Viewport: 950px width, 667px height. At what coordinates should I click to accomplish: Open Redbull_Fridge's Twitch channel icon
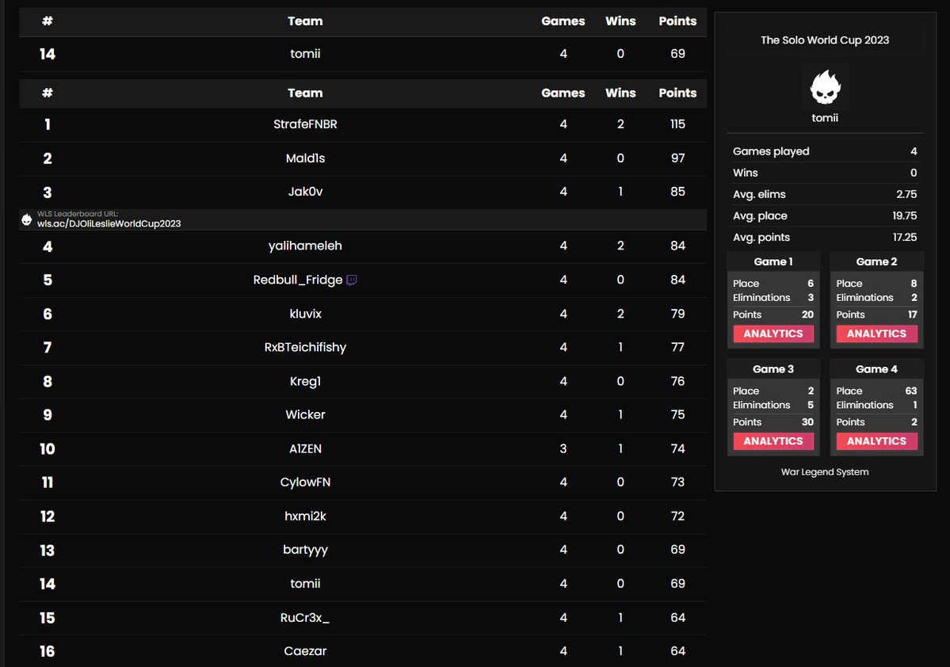coord(351,280)
